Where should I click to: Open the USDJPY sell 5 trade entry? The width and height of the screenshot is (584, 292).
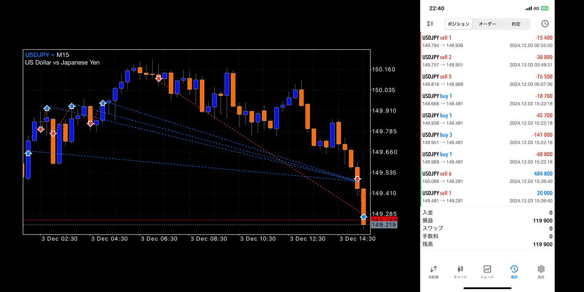point(487,80)
